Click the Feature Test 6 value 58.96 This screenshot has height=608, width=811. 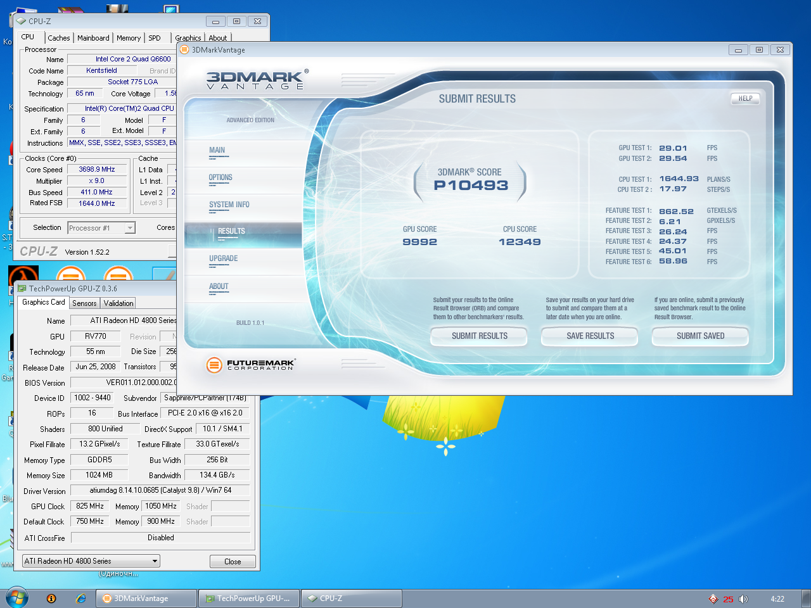pos(673,261)
